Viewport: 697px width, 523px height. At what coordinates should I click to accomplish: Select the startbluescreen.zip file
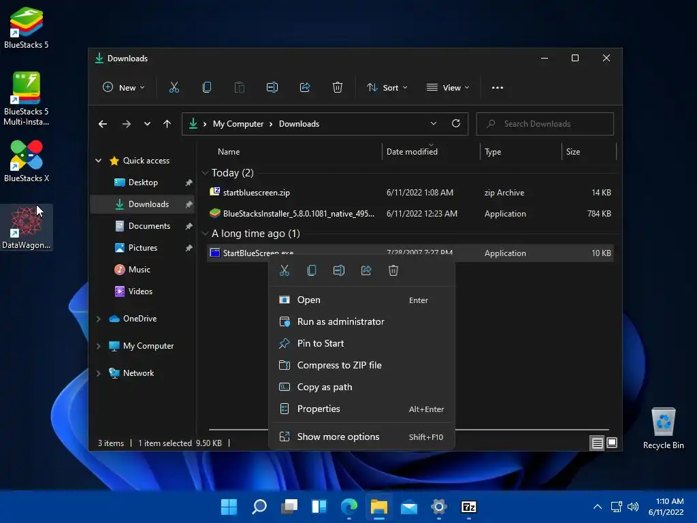coord(410,193)
